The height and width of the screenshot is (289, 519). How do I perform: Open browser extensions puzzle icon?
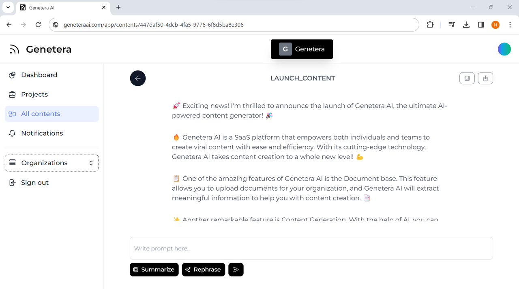click(430, 25)
